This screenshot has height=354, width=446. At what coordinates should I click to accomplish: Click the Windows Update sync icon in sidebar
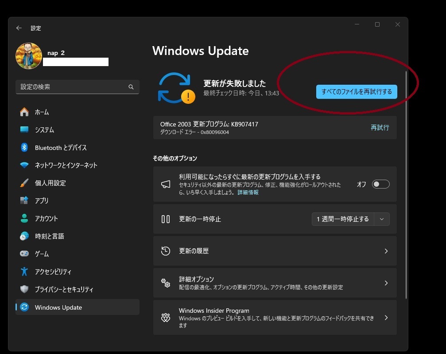coord(24,307)
